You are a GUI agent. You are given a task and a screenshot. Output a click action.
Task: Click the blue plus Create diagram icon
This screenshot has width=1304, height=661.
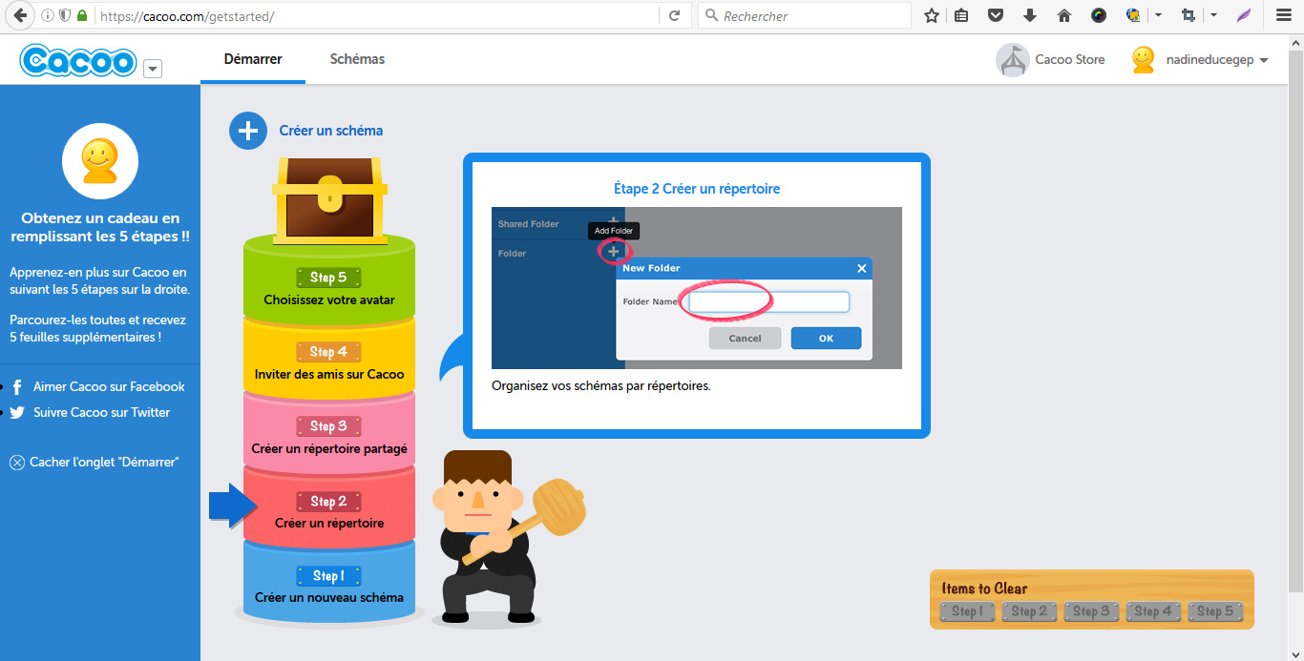pos(248,131)
